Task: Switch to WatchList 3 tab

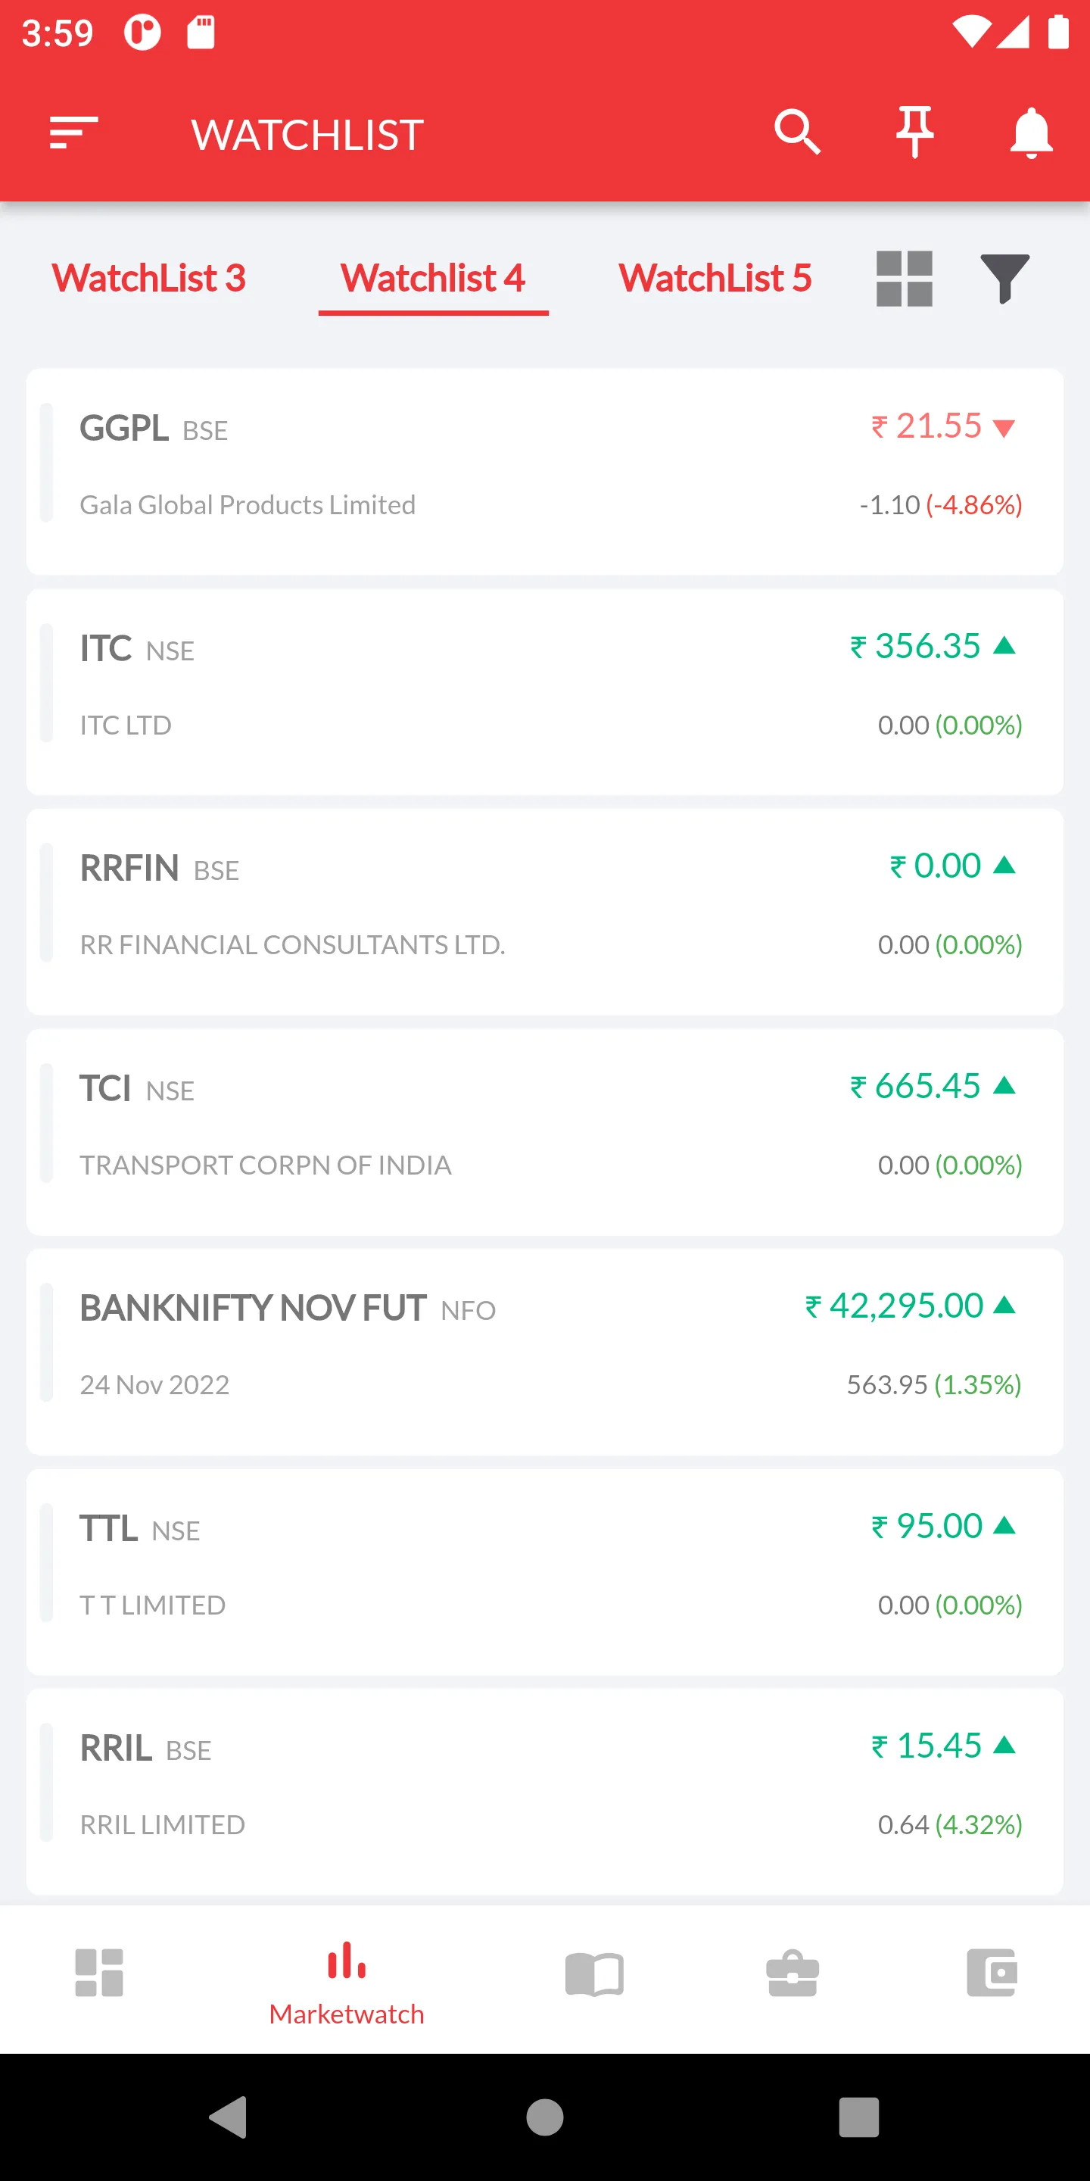Action: point(149,279)
